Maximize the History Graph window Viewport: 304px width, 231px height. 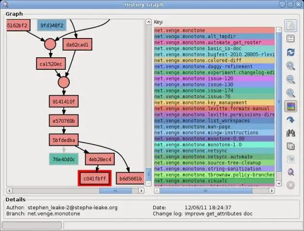[x=290, y=4]
